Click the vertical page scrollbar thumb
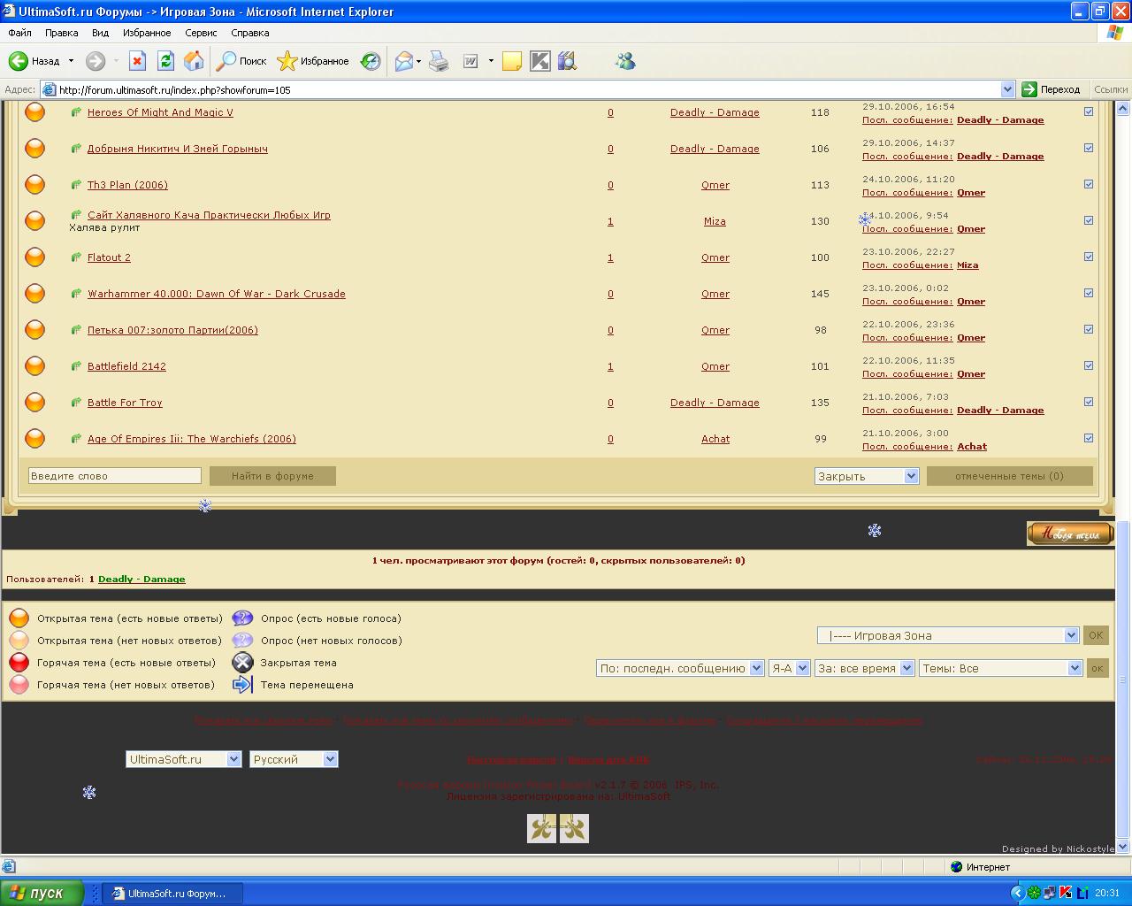 (1123, 679)
